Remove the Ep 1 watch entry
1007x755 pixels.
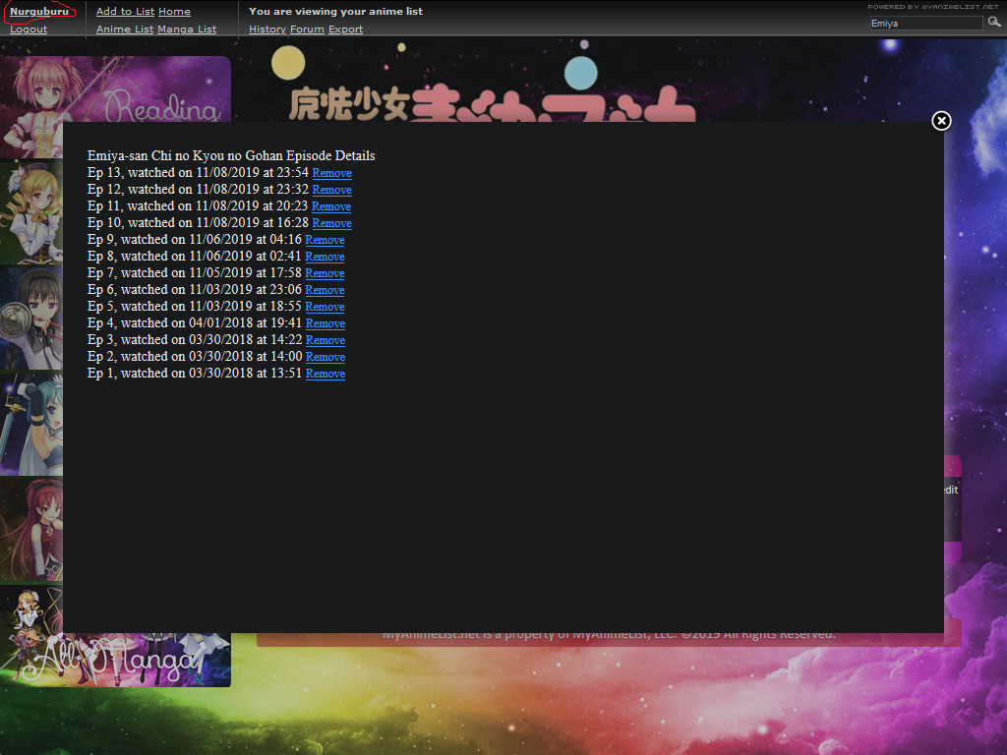coord(325,374)
